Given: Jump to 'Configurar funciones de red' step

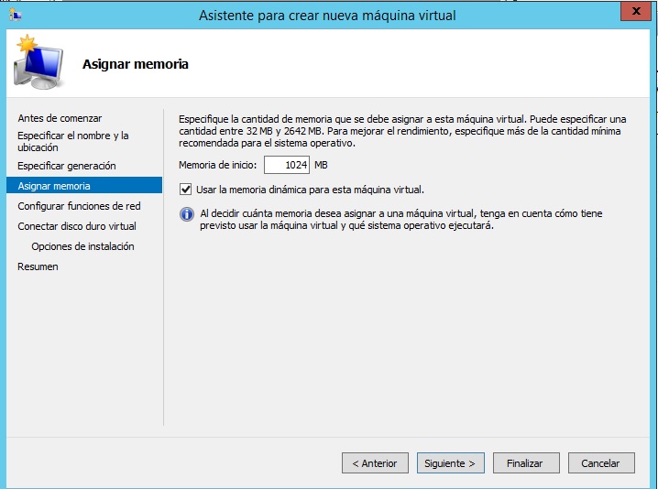Looking at the screenshot, I should click(79, 206).
